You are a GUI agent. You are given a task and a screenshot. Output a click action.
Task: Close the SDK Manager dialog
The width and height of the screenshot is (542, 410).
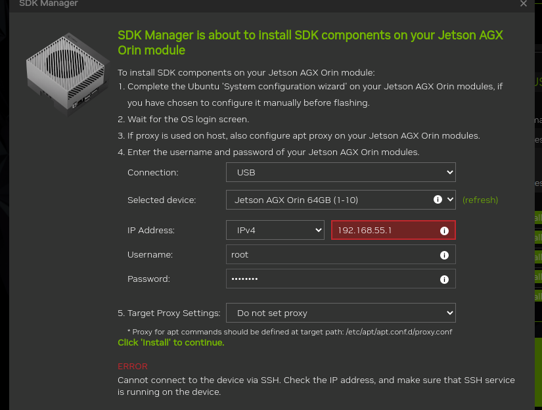pyautogui.click(x=524, y=3)
